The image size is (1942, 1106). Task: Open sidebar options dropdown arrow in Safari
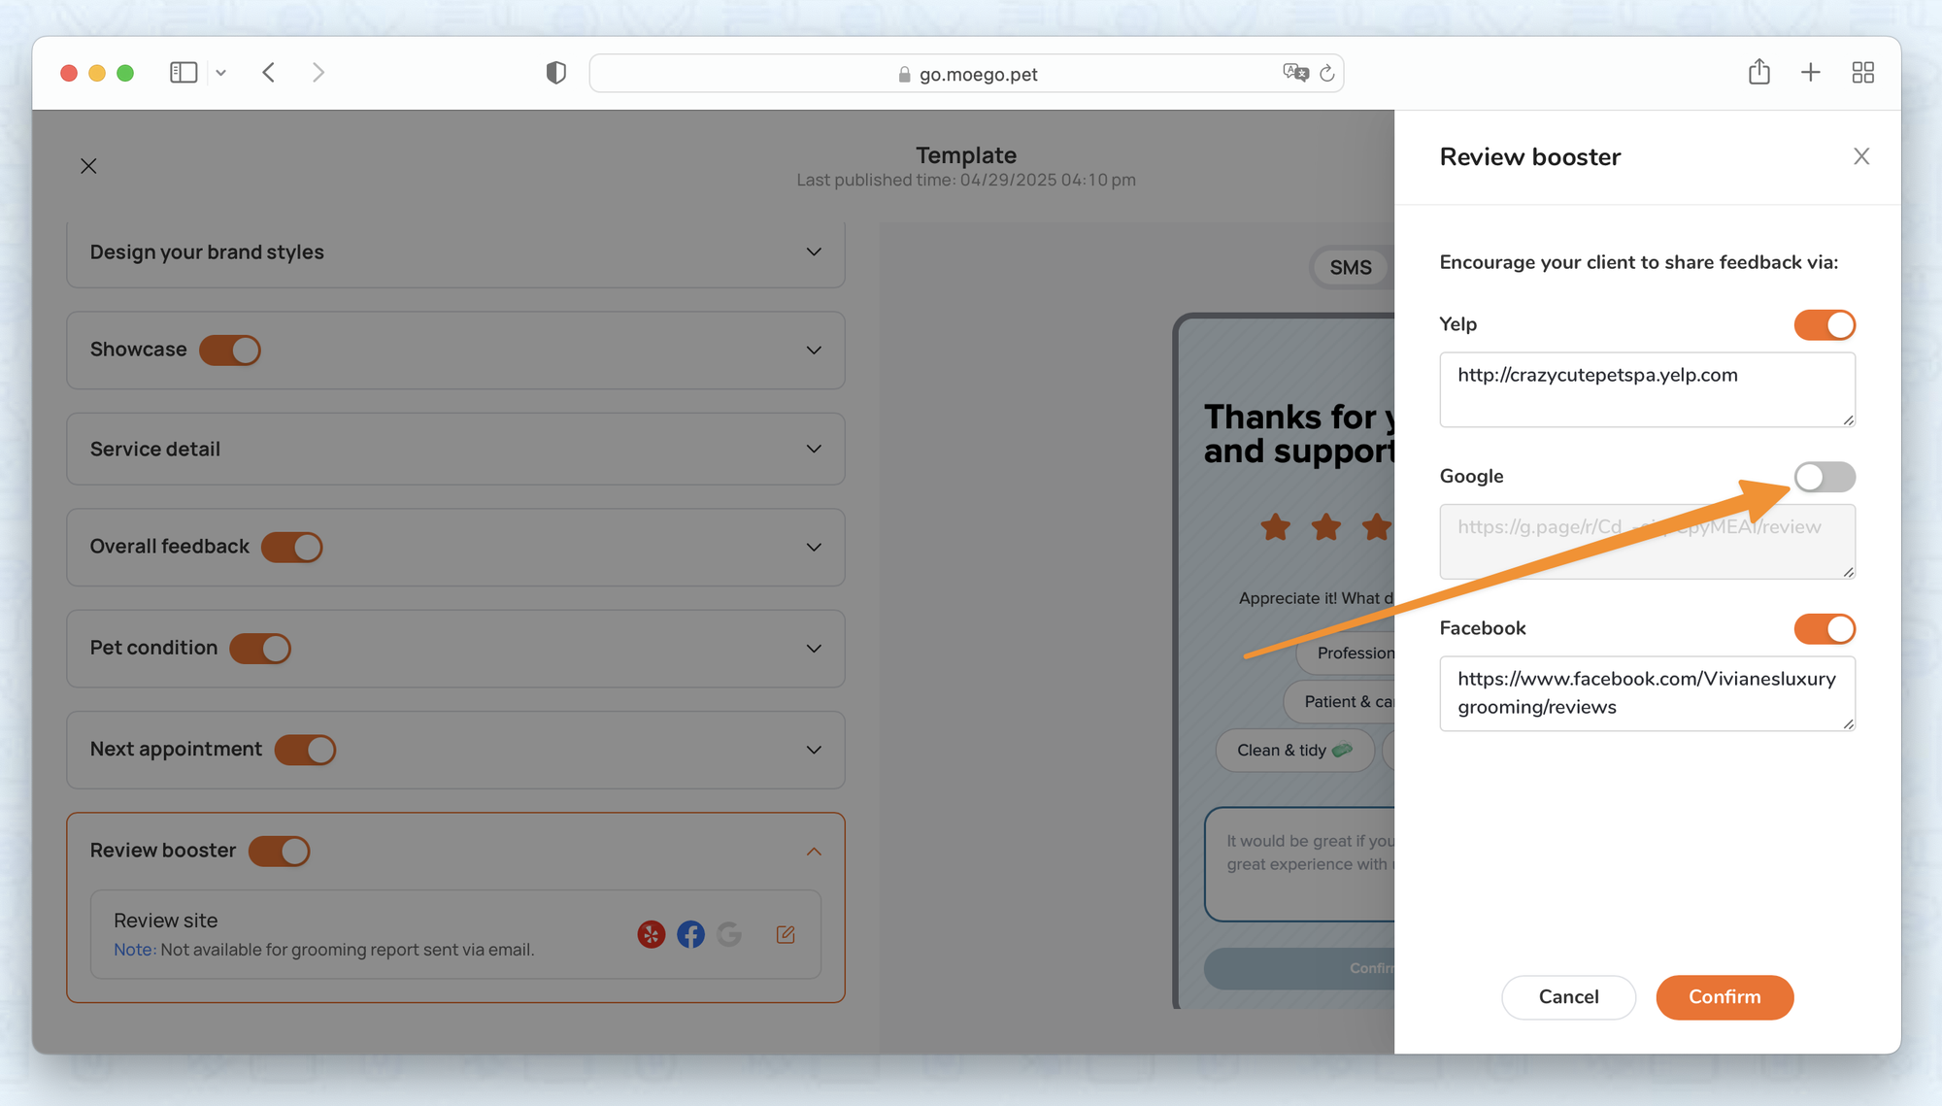[221, 73]
